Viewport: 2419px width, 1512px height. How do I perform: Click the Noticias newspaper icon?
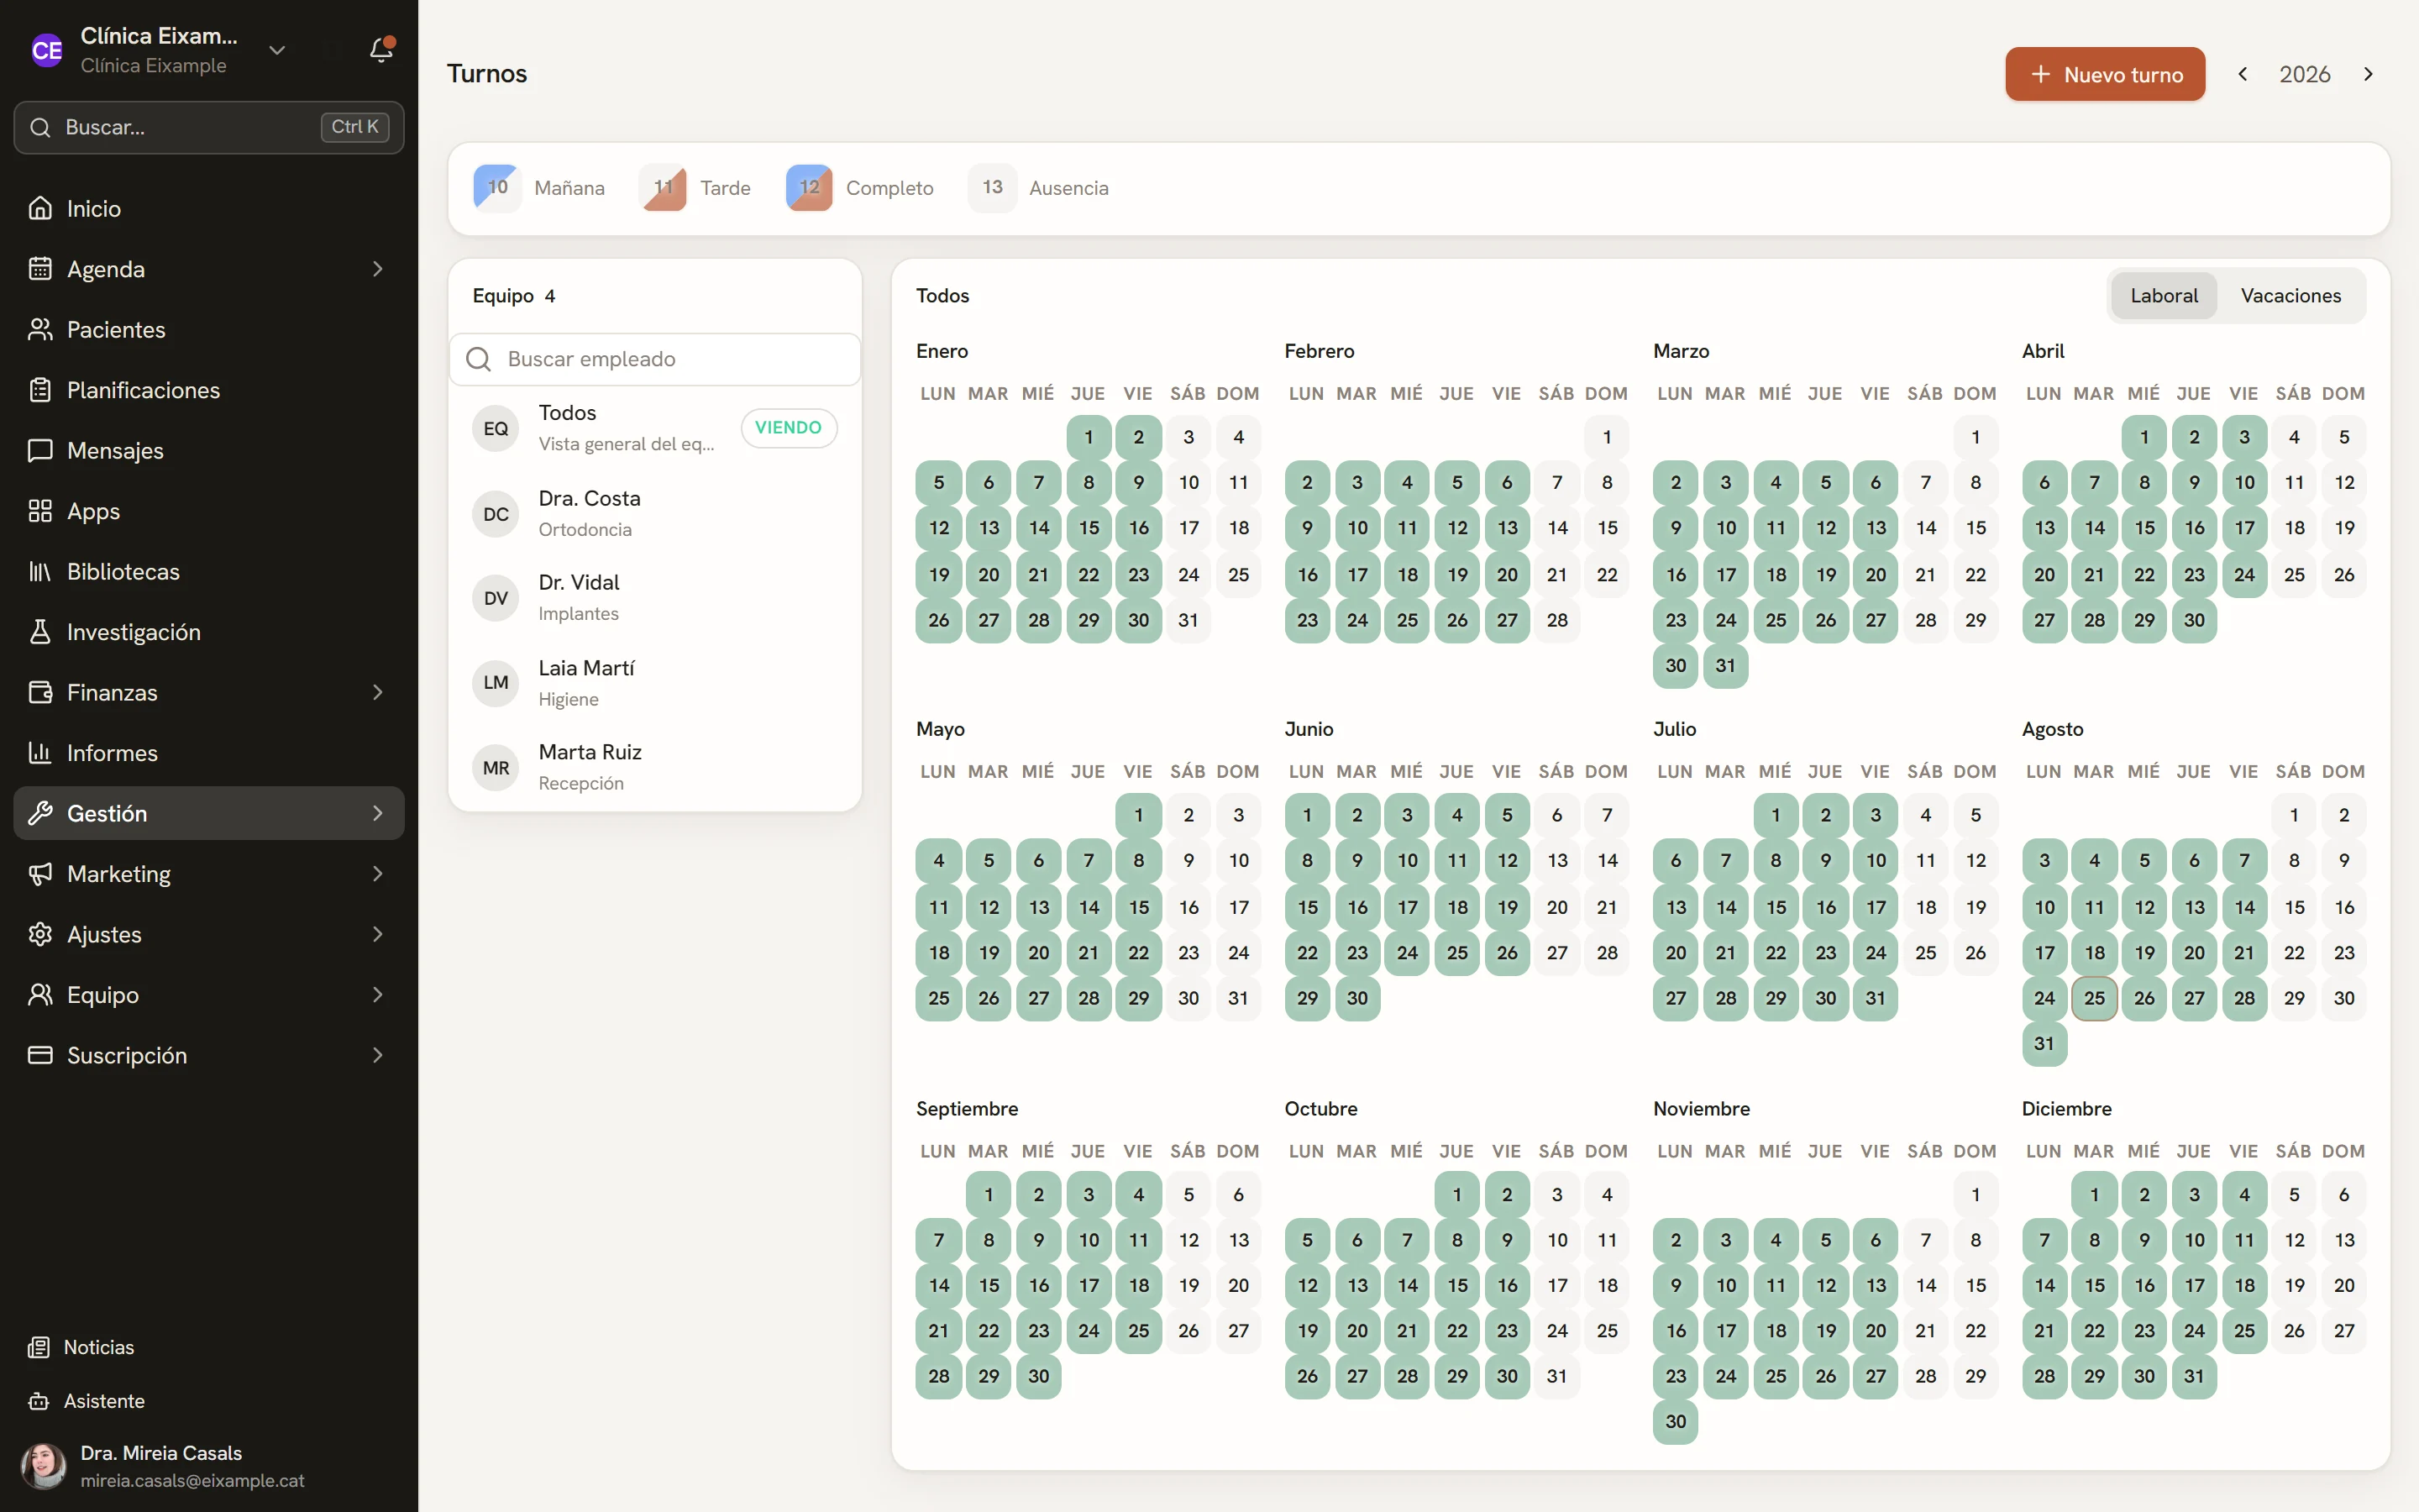[39, 1347]
